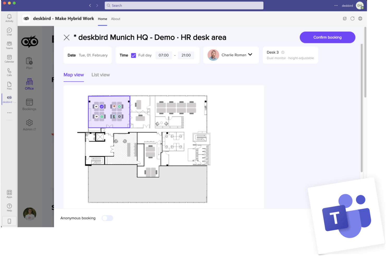
Task: Open Calls in the Teams sidebar
Action: click(x=9, y=72)
